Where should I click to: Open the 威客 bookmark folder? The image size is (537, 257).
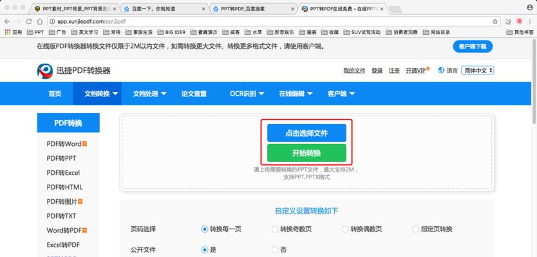tap(231, 32)
